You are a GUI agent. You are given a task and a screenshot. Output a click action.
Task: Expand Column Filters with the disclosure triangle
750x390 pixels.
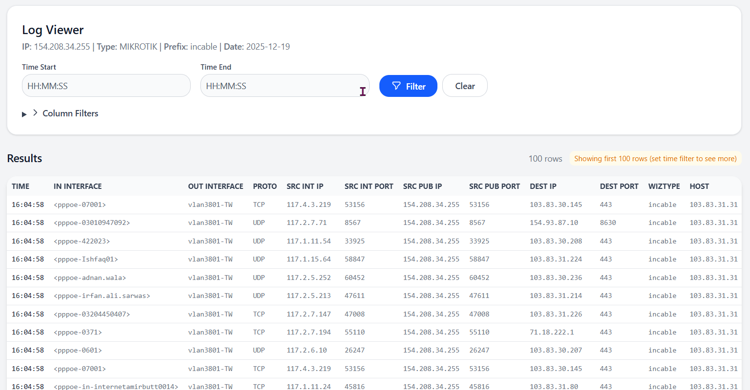click(x=24, y=114)
